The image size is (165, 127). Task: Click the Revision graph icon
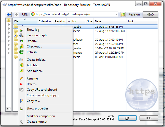[22, 36]
